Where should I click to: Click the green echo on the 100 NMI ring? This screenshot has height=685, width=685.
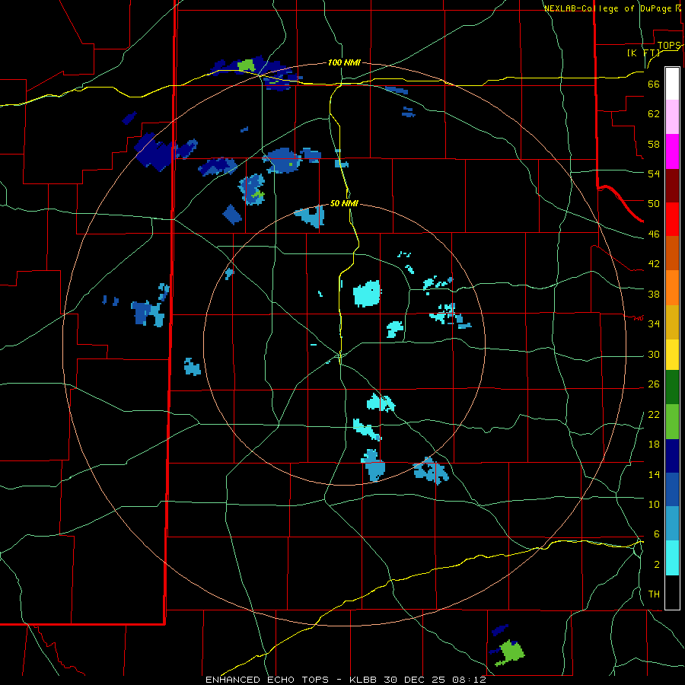coord(247,65)
